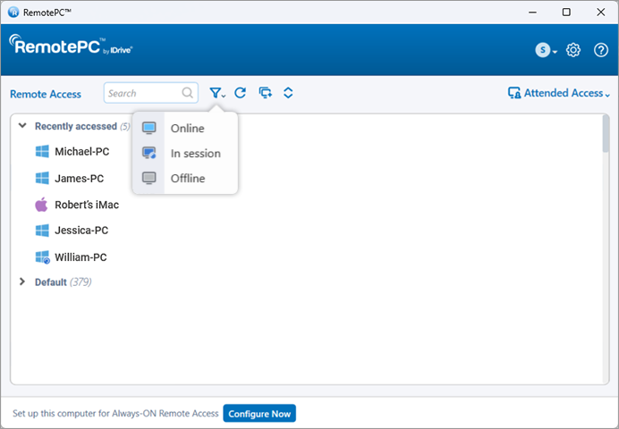619x429 pixels.
Task: Click the Configure Now button
Action: pyautogui.click(x=259, y=414)
